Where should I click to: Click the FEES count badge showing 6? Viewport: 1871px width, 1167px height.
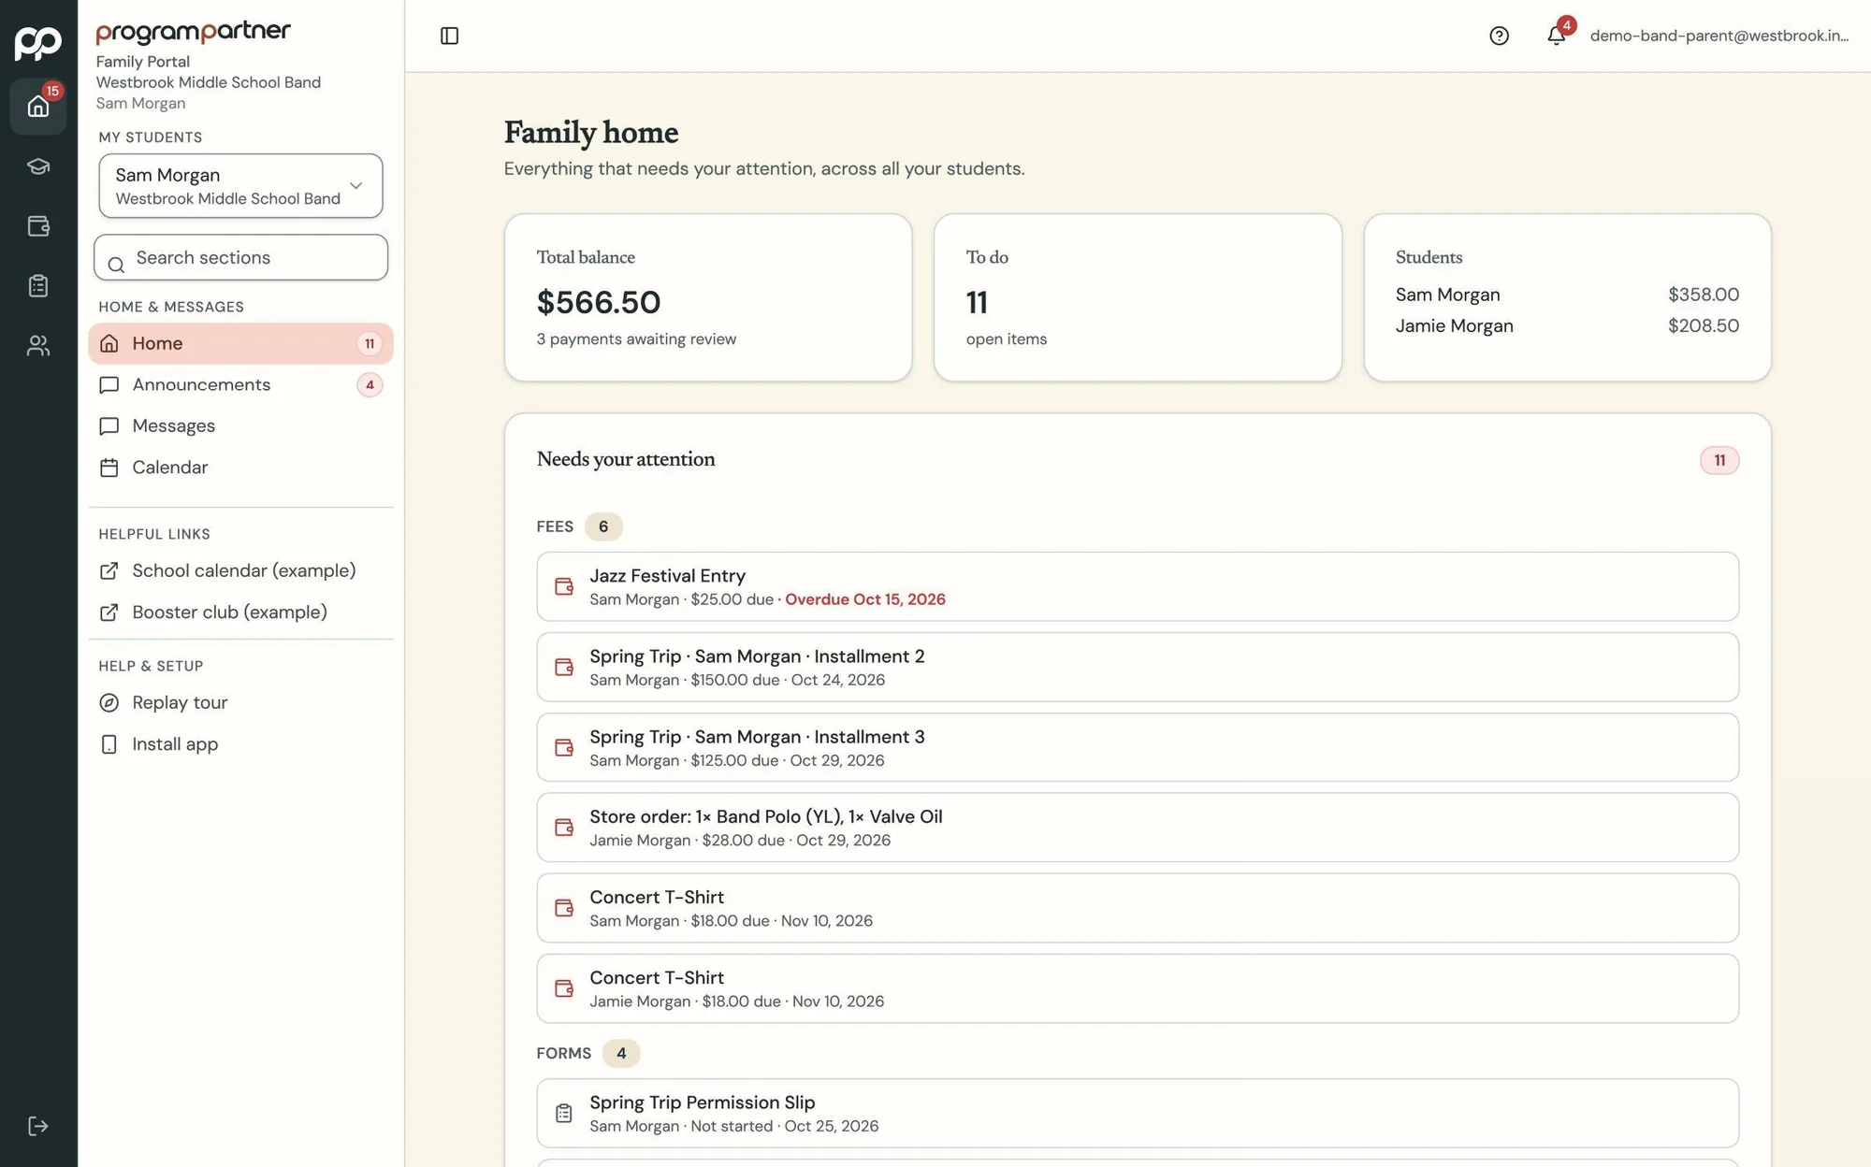(x=603, y=526)
